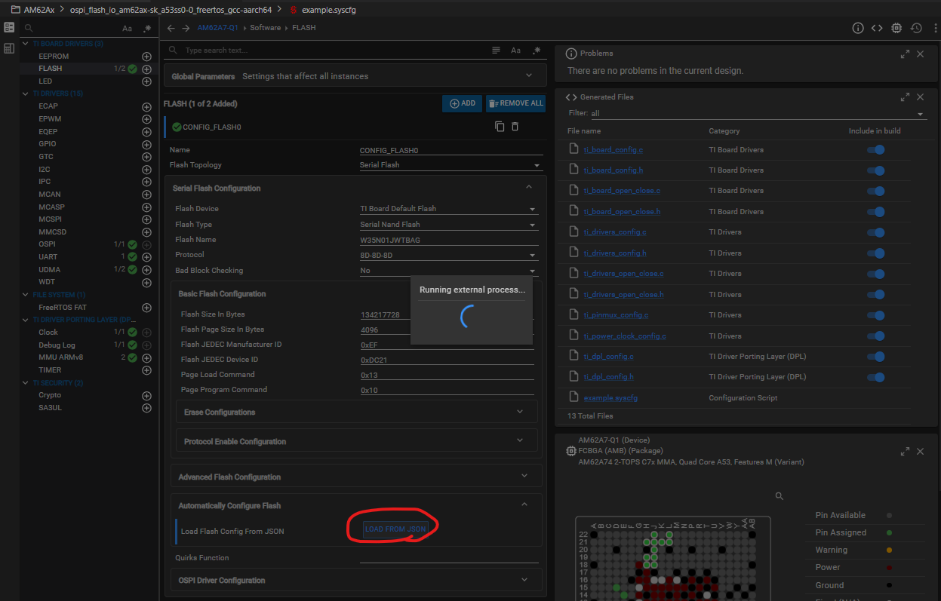The height and width of the screenshot is (601, 941).
Task: Select the OSPI driver in tree
Action: [x=47, y=244]
